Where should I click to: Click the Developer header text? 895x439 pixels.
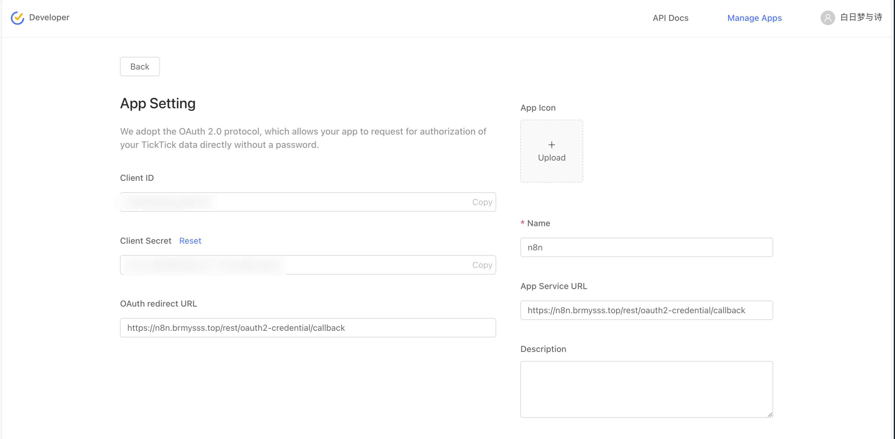click(49, 17)
